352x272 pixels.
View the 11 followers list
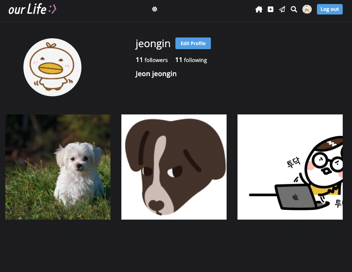click(x=152, y=60)
